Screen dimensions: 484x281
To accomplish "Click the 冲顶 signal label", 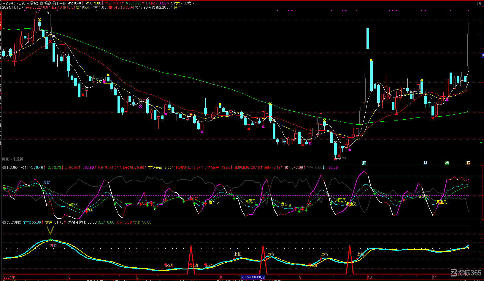I will point(54,245).
